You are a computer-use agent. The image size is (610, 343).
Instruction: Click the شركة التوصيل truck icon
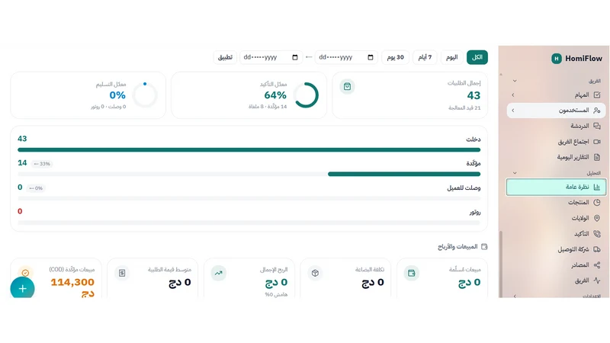tap(597, 249)
